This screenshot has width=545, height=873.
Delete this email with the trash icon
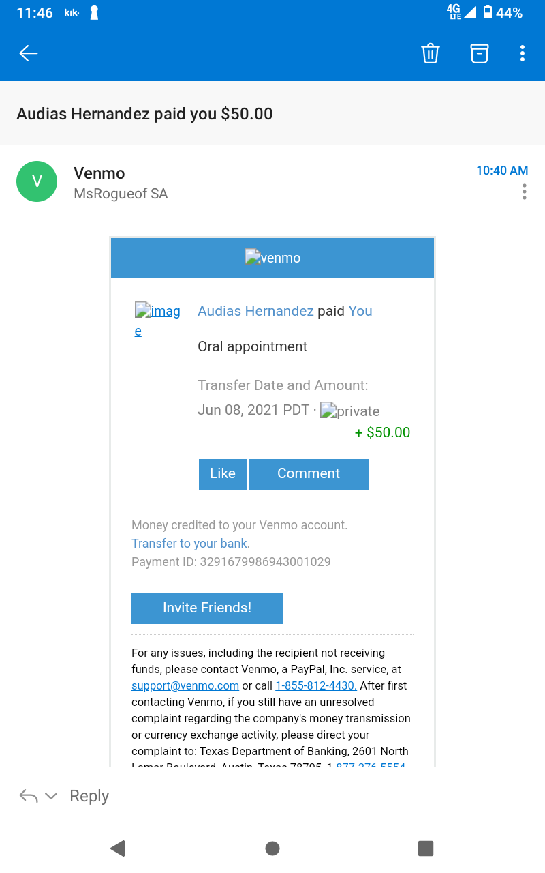(x=431, y=53)
